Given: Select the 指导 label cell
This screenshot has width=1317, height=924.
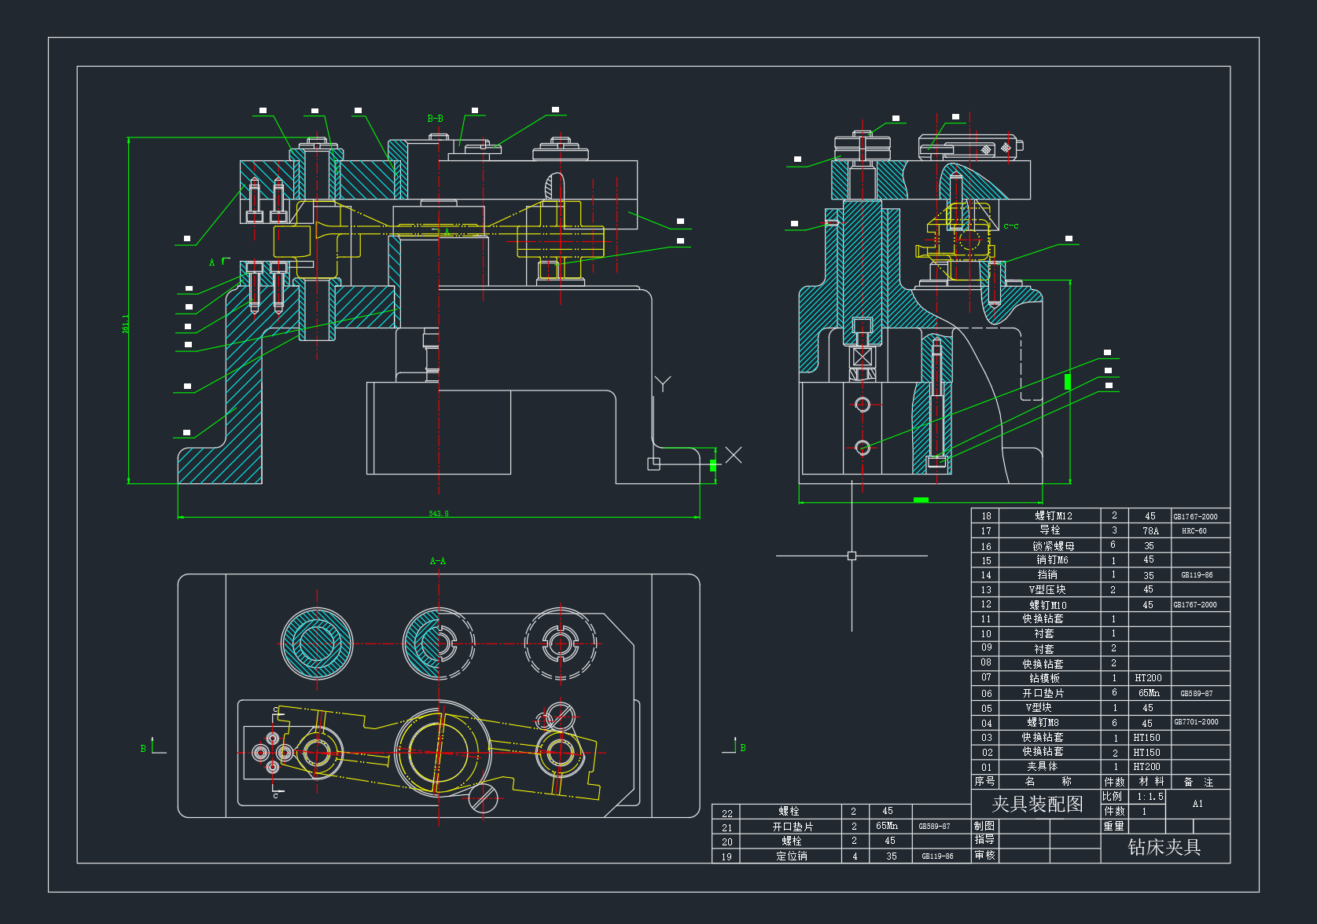Looking at the screenshot, I should [x=984, y=840].
